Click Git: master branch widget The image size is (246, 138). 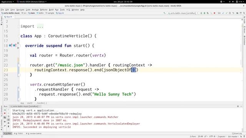tap(233, 136)
